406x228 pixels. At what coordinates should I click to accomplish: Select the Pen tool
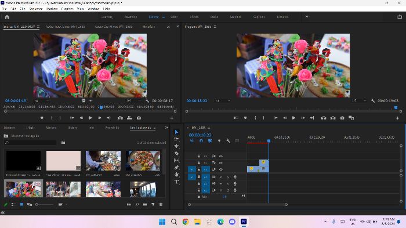coord(176,168)
